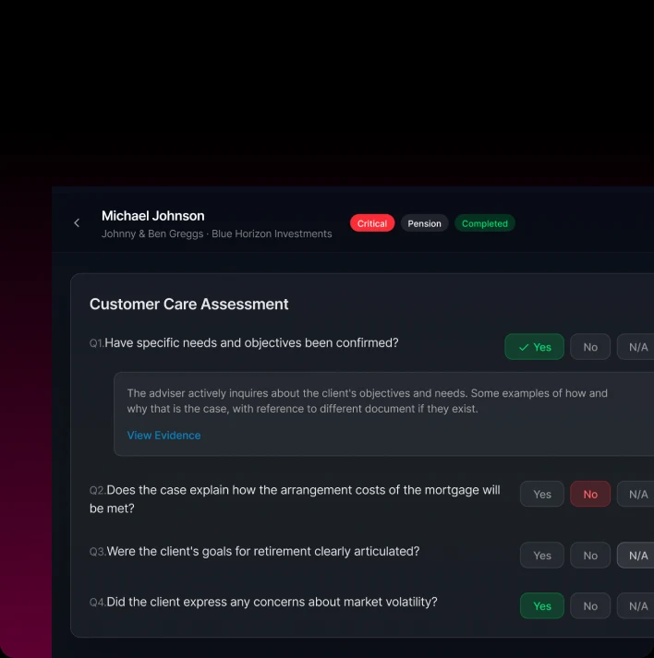Select N/A for Q3 retirement goals
This screenshot has width=654, height=658.
(637, 556)
